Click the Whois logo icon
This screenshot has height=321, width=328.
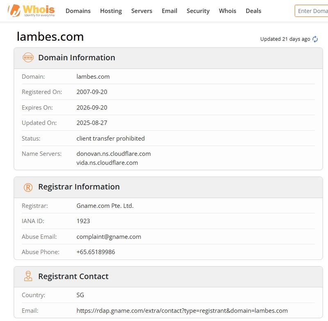(32, 11)
